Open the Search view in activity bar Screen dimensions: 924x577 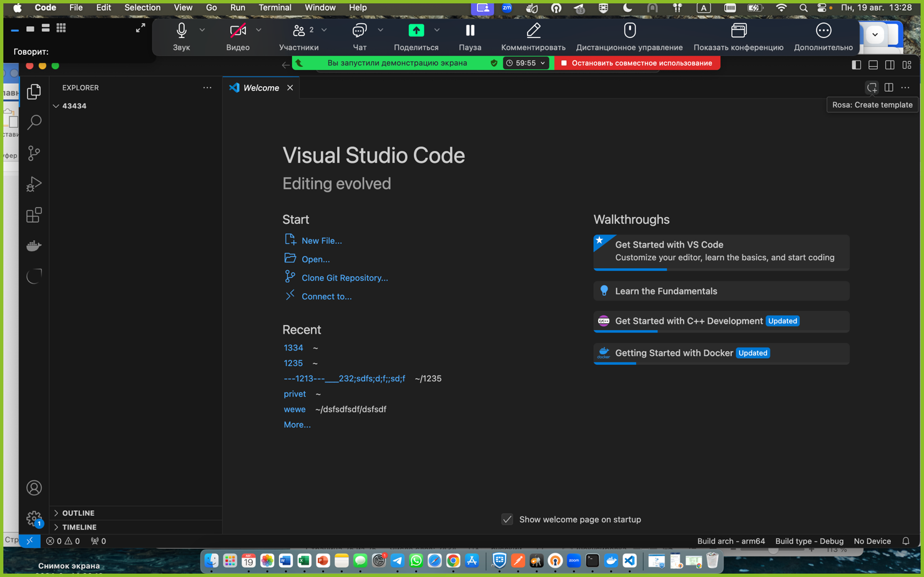[x=34, y=122]
